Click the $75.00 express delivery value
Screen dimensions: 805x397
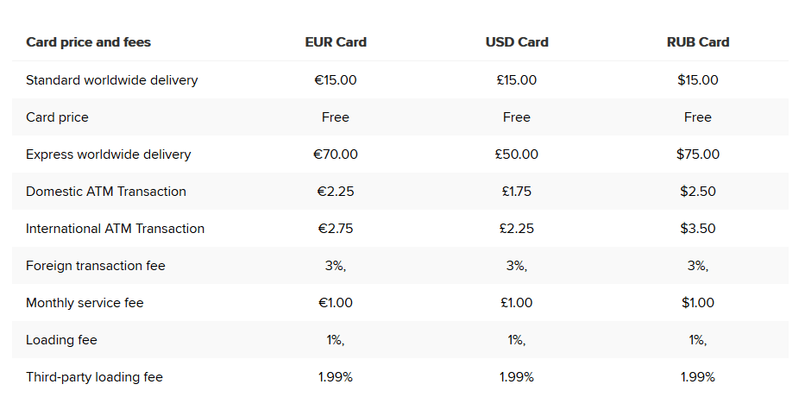698,154
